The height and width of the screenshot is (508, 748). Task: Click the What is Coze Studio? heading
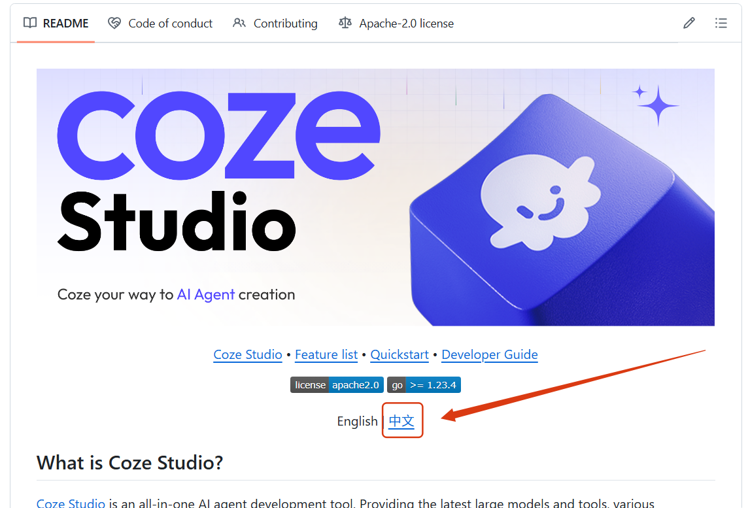(129, 463)
